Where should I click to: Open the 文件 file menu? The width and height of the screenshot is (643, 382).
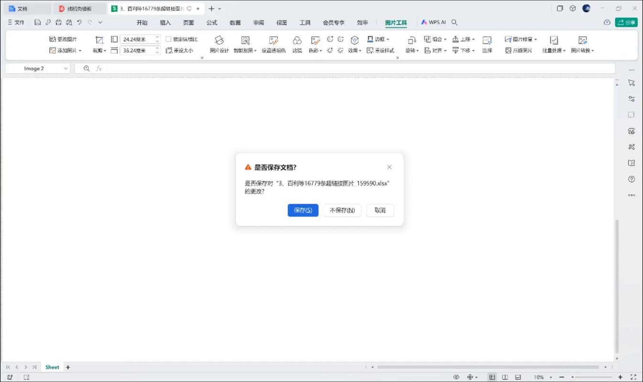click(16, 22)
